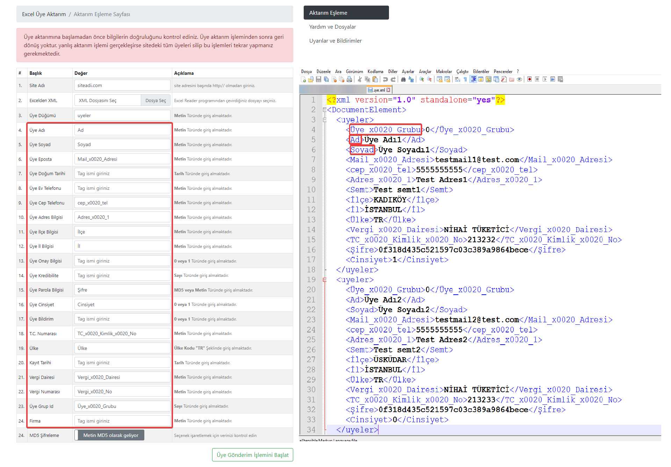Screen dimensions: 671x467
Task: Click the Redo arrow icon
Action: click(x=393, y=79)
